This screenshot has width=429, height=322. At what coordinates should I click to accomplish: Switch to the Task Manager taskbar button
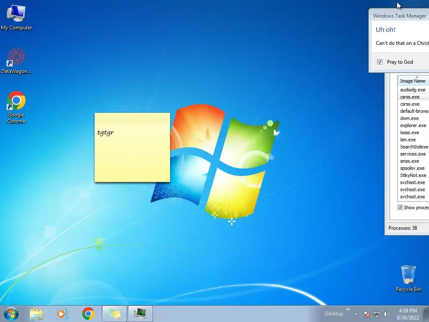coord(140,314)
